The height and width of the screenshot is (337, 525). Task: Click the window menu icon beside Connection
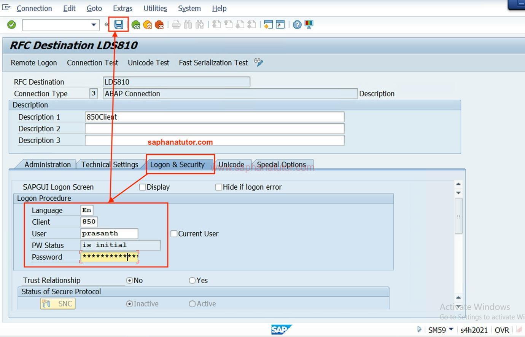[x=6, y=7]
